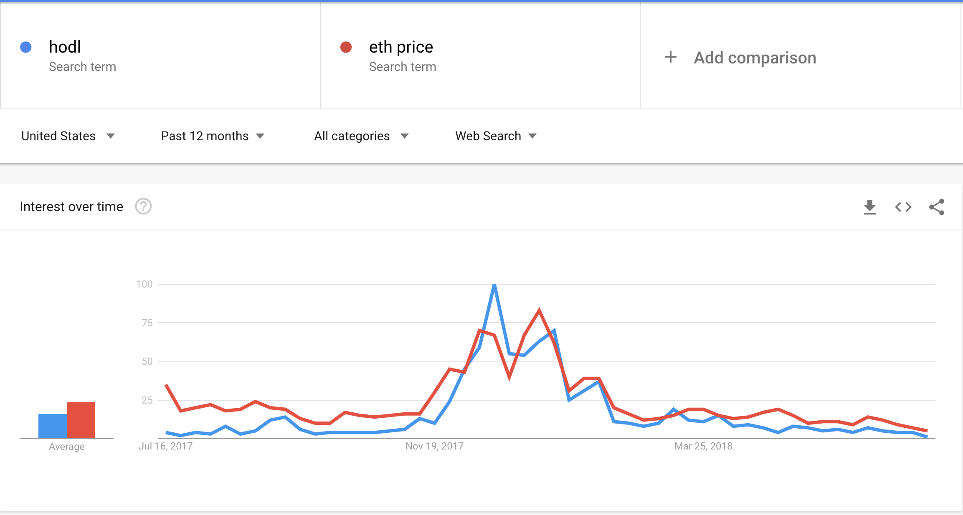963x515 pixels.
Task: Edit the hodl search term
Action: pyautogui.click(x=160, y=56)
